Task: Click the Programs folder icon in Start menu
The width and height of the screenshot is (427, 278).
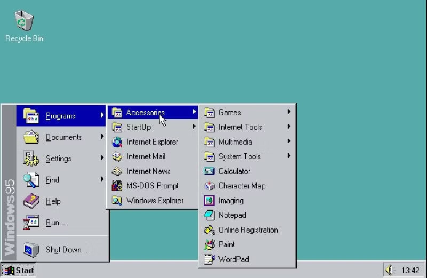Action: [x=30, y=116]
